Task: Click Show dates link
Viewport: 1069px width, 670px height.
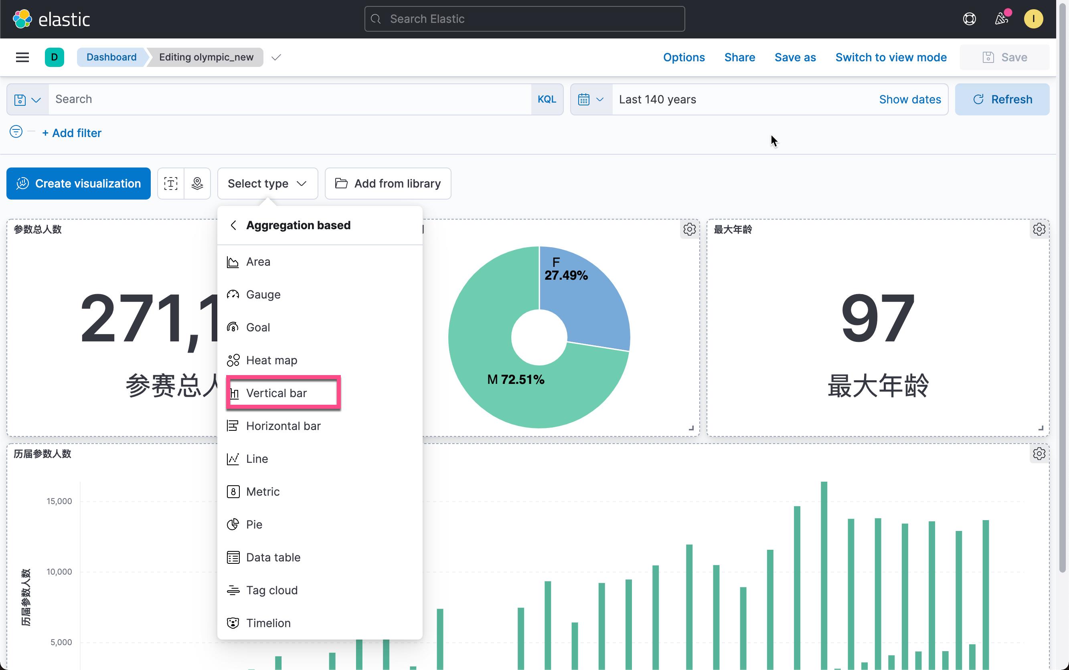Action: (x=910, y=99)
